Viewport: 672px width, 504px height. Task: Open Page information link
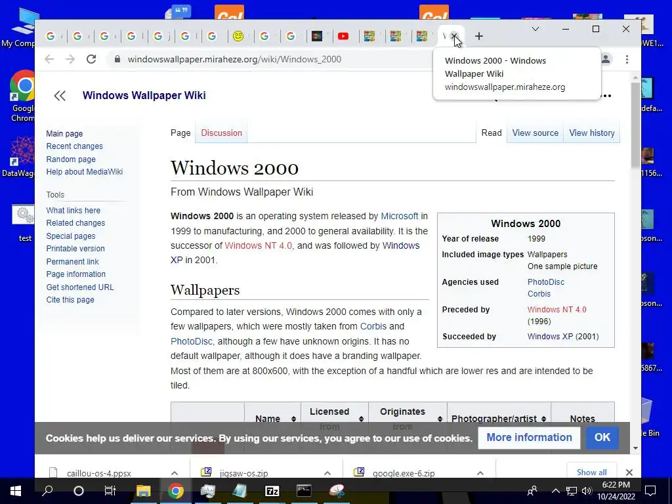[x=76, y=274]
